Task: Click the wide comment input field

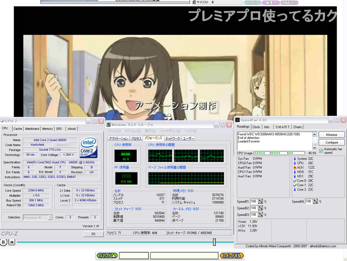Action: coord(184,256)
